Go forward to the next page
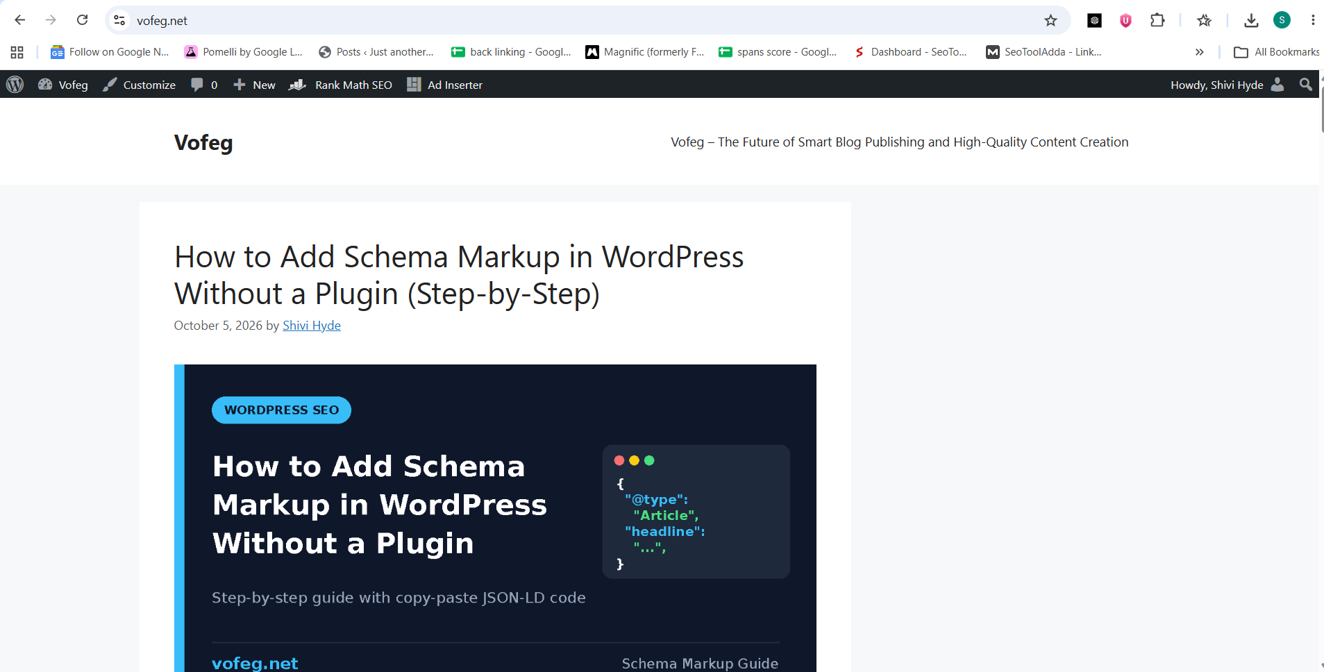Image resolution: width=1324 pixels, height=672 pixels. click(x=51, y=20)
